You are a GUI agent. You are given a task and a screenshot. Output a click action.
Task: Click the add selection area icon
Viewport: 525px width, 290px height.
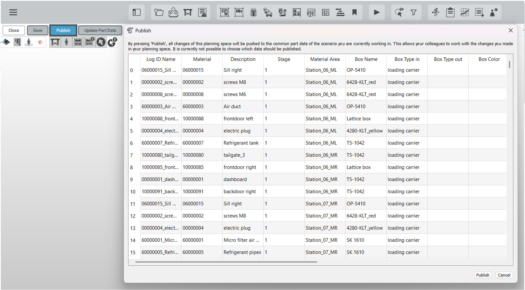pyautogui.click(x=479, y=12)
